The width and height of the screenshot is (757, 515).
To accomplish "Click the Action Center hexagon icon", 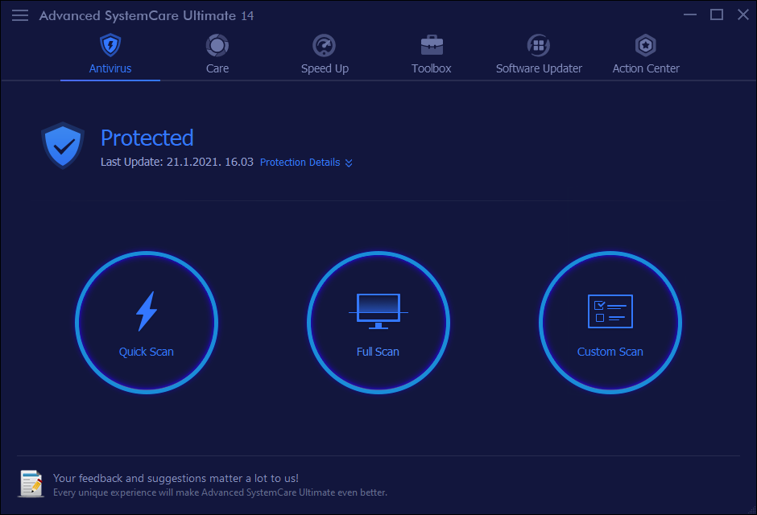I will pos(646,45).
